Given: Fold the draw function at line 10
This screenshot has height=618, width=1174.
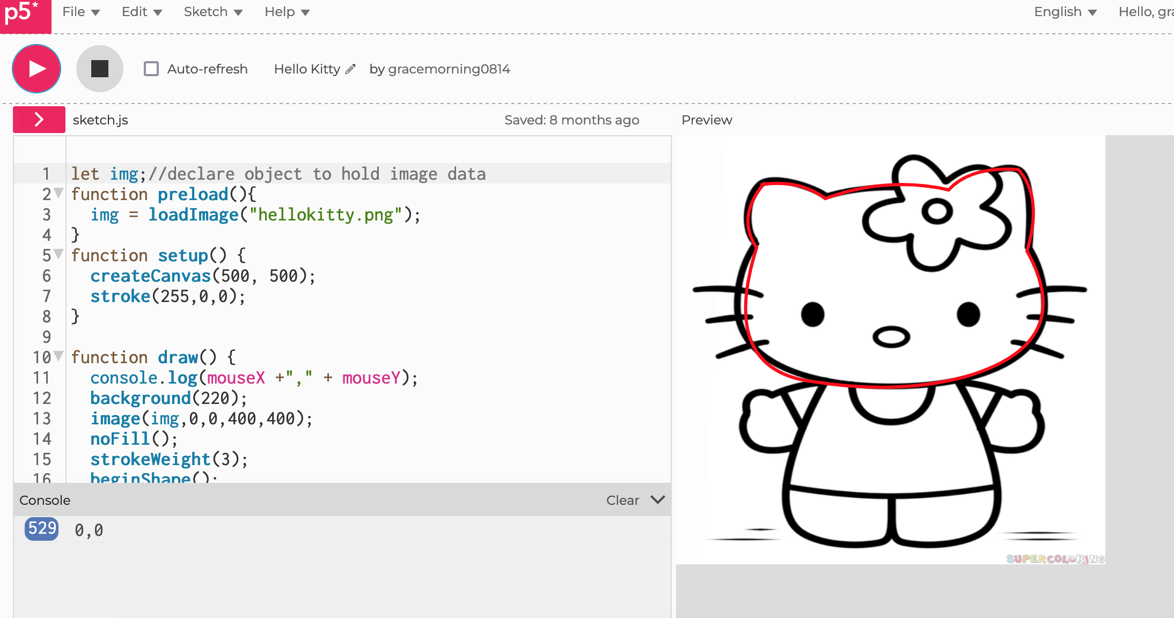Looking at the screenshot, I should [58, 356].
